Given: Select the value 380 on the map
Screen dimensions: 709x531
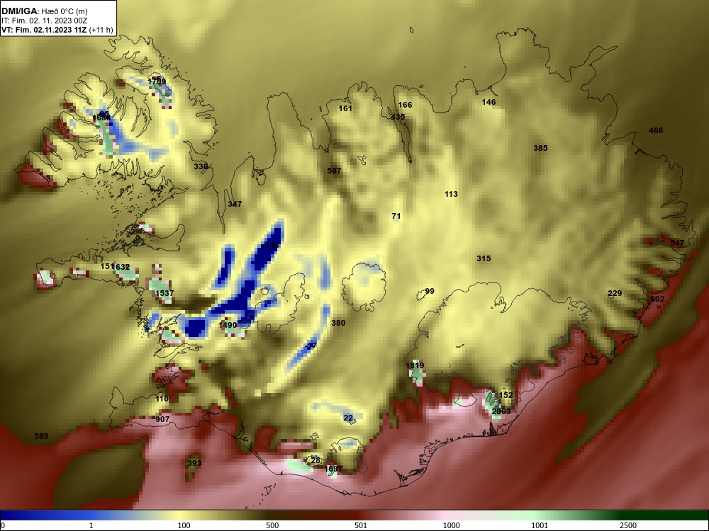Looking at the screenshot, I should pyautogui.click(x=338, y=323).
